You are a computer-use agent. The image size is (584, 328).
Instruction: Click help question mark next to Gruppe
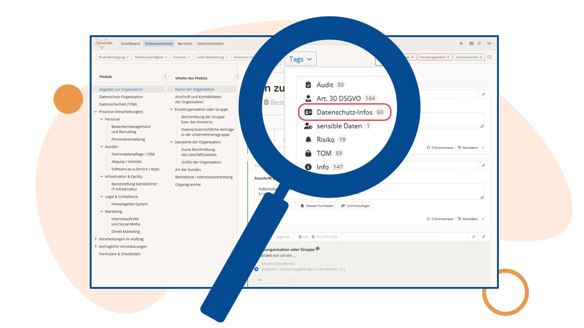(318, 249)
